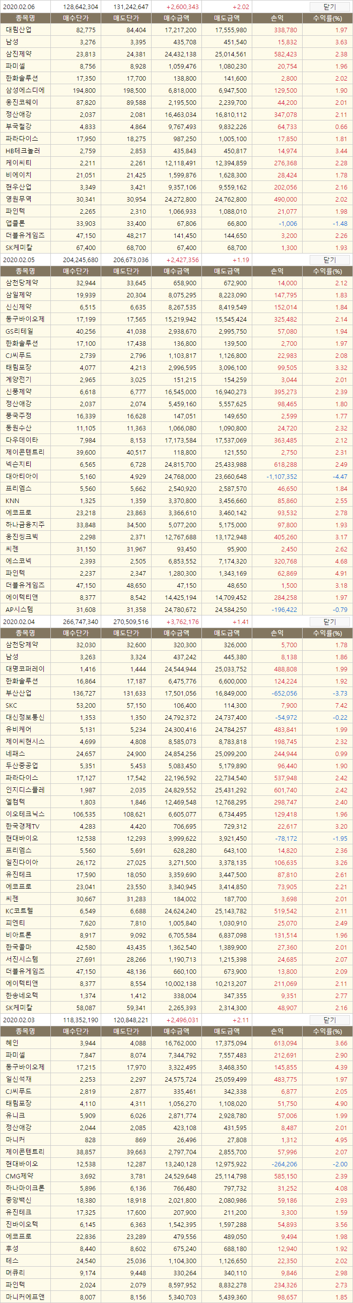Select the SKC stock name

click(x=11, y=706)
